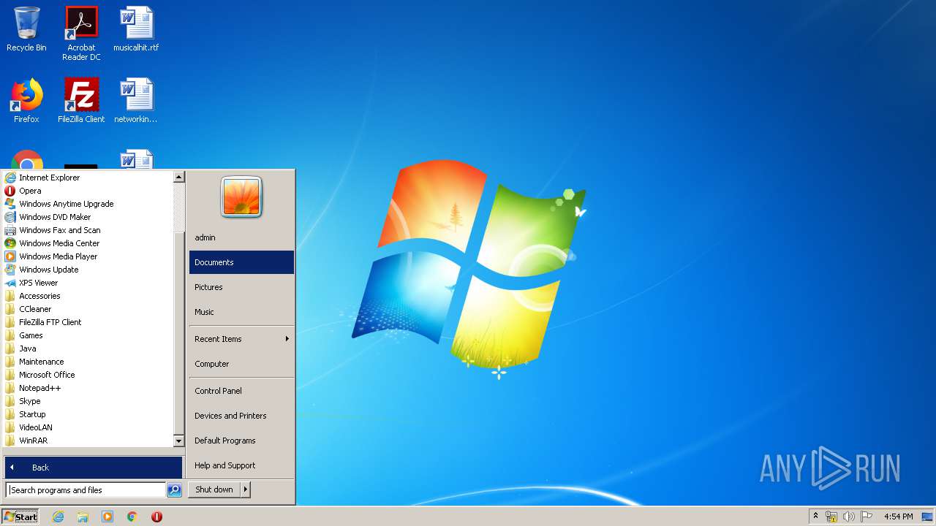
Task: Select the FileZilla Client desktop icon
Action: tap(81, 101)
